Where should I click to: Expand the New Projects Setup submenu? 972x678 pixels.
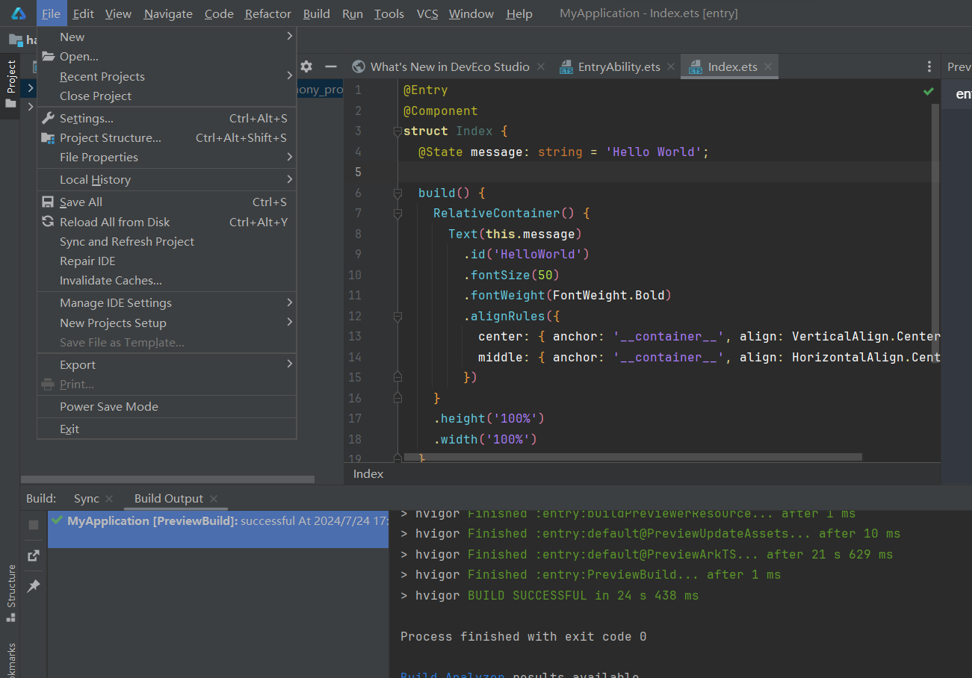167,323
